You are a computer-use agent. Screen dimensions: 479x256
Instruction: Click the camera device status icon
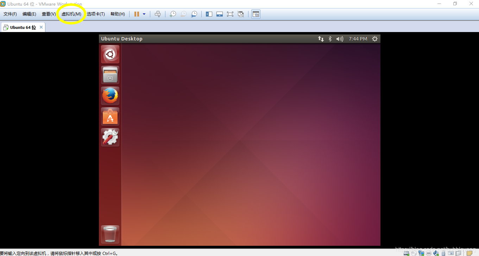[451, 253]
